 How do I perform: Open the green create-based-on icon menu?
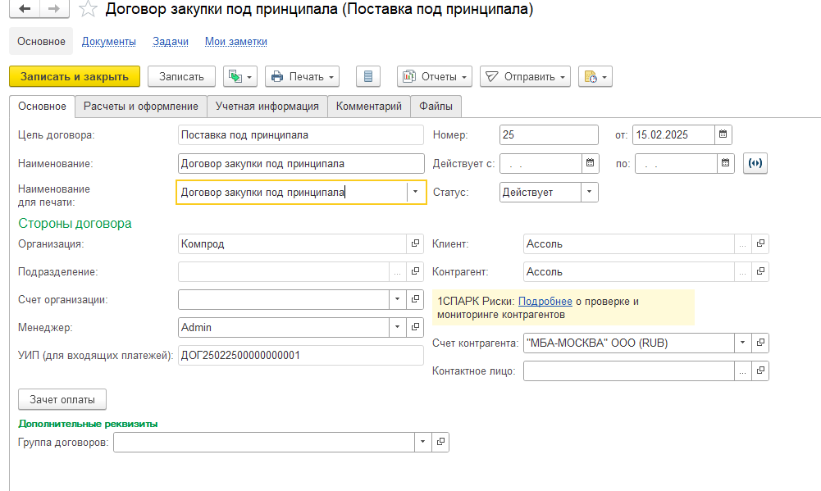coord(240,76)
